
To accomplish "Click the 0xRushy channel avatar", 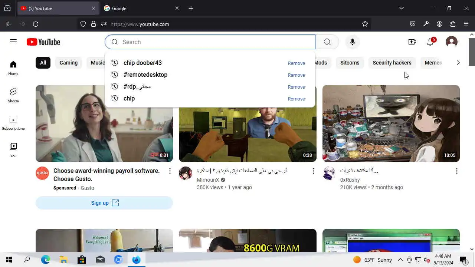I will [329, 173].
